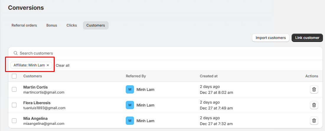
Task: Remove Mia Angelina using trash icon
Action: coord(314,120)
